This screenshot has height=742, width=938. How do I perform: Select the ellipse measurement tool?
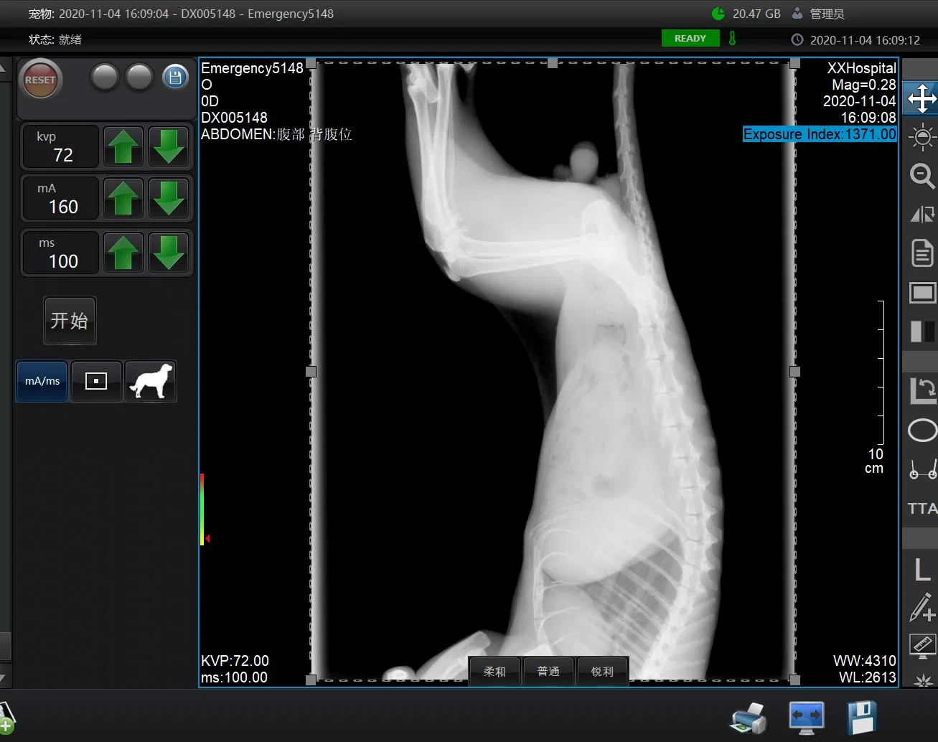(x=921, y=431)
